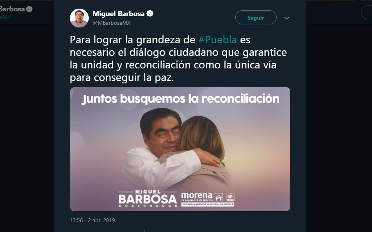
Task: Expand the tweet options chevron menu
Action: (x=287, y=18)
